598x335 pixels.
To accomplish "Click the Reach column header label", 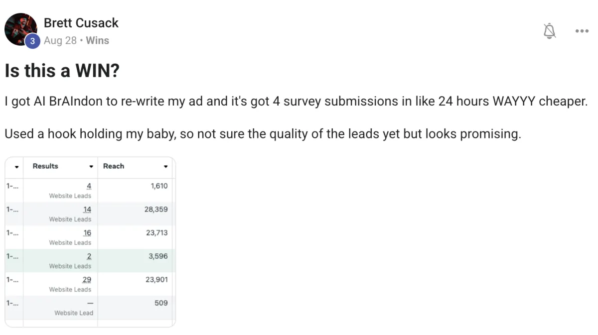I will [x=114, y=166].
